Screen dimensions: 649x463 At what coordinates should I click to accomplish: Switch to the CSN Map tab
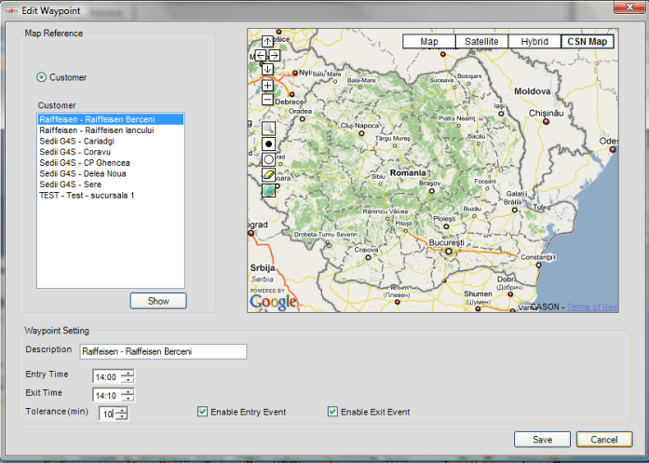(x=587, y=41)
